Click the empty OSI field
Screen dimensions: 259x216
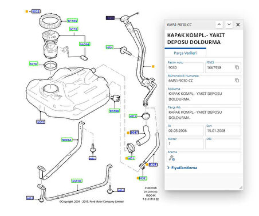(223, 144)
